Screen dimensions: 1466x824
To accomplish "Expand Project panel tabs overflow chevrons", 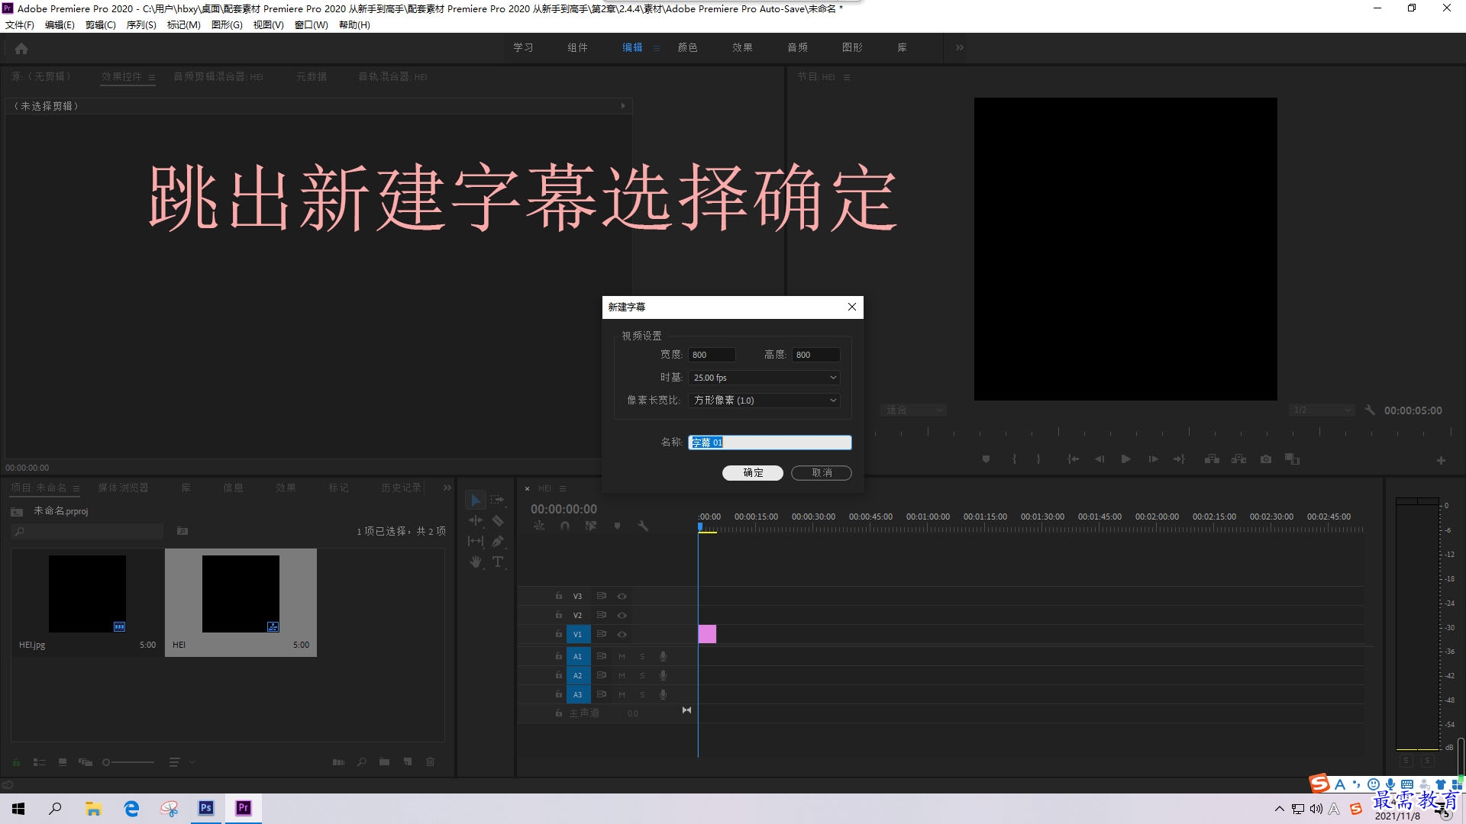I will pyautogui.click(x=447, y=488).
